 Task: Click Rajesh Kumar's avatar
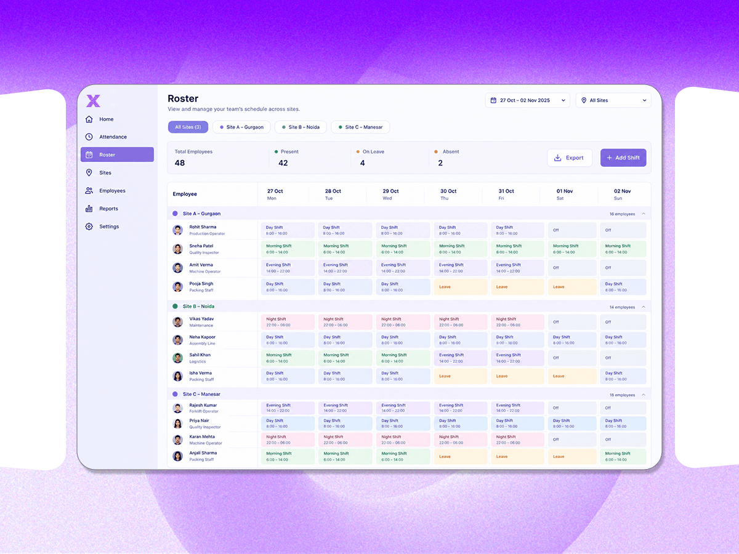178,408
